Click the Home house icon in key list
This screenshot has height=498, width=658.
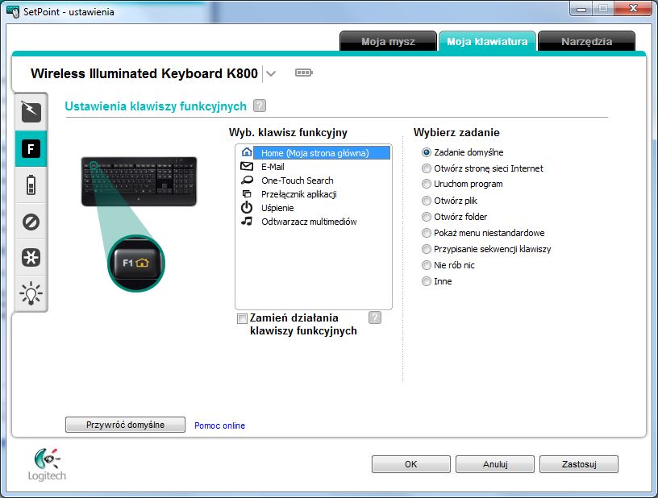click(x=247, y=152)
